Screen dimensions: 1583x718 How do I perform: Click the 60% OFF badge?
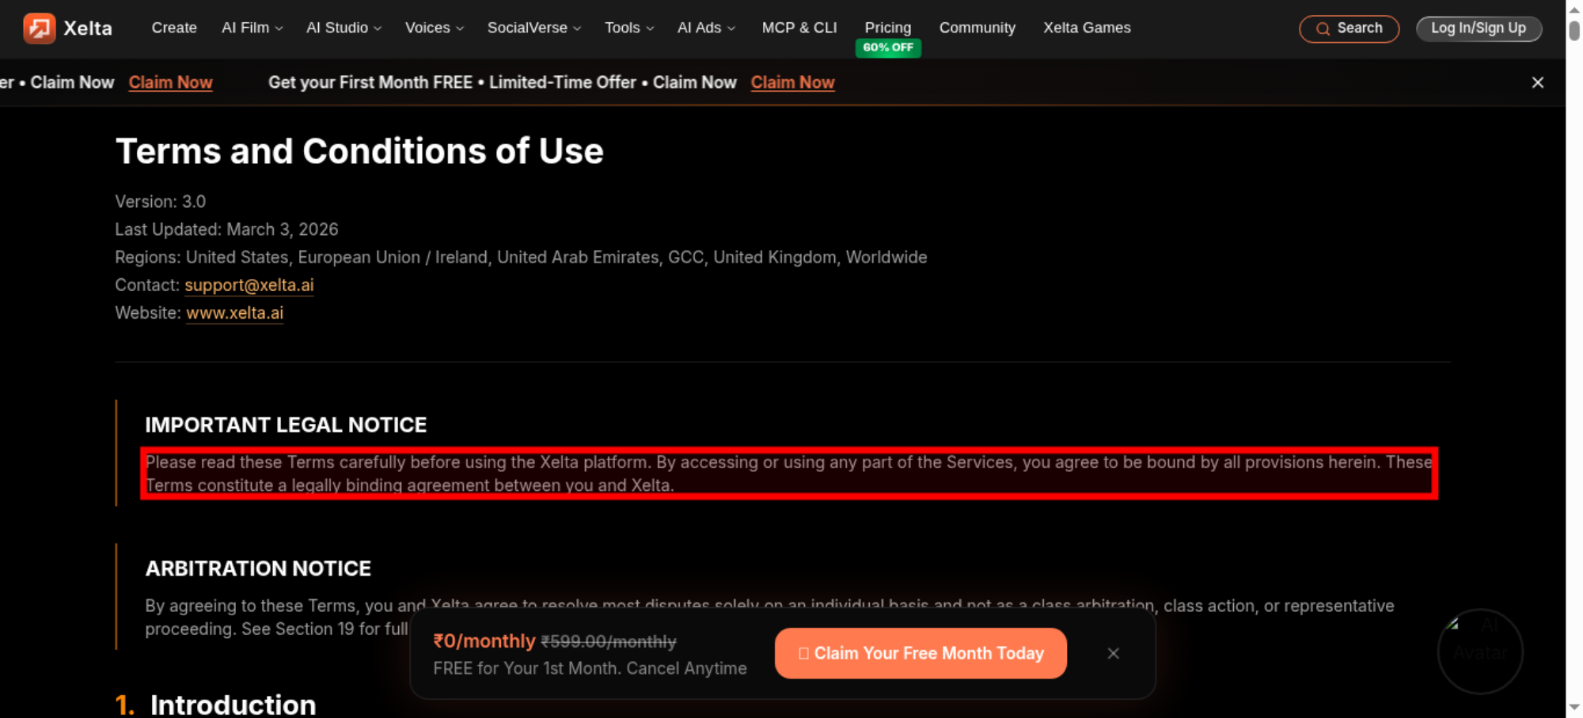tap(888, 47)
